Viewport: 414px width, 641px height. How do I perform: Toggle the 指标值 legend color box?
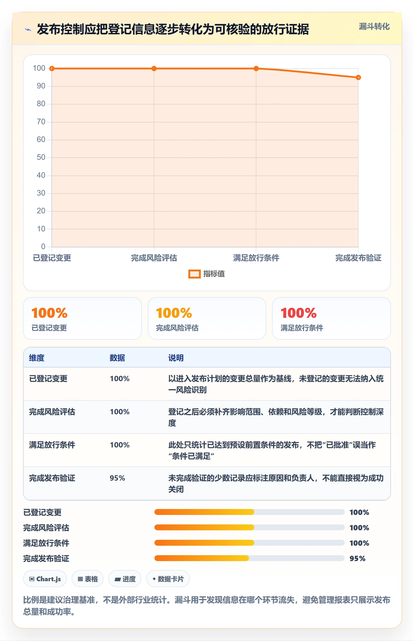[x=195, y=274]
